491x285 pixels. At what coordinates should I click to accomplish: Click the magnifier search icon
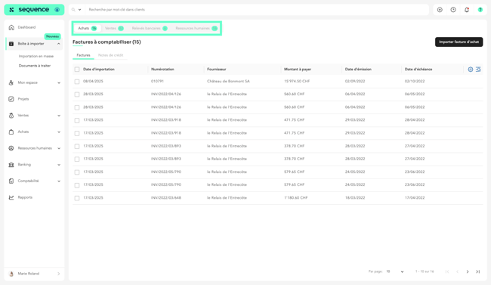[x=73, y=10]
